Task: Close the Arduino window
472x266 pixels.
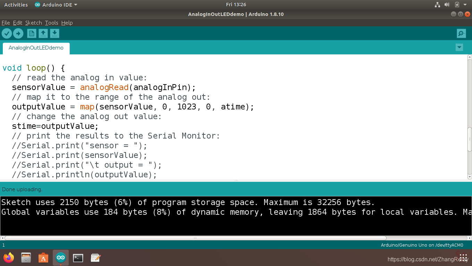Action: (x=467, y=14)
